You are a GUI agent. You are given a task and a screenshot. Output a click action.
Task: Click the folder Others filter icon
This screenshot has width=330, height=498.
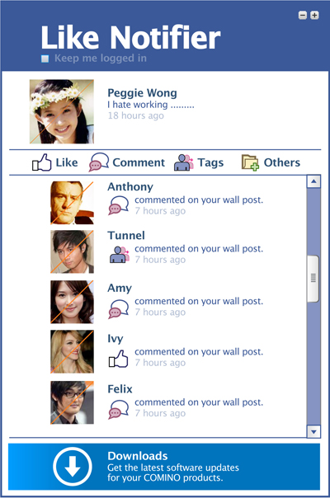[250, 162]
